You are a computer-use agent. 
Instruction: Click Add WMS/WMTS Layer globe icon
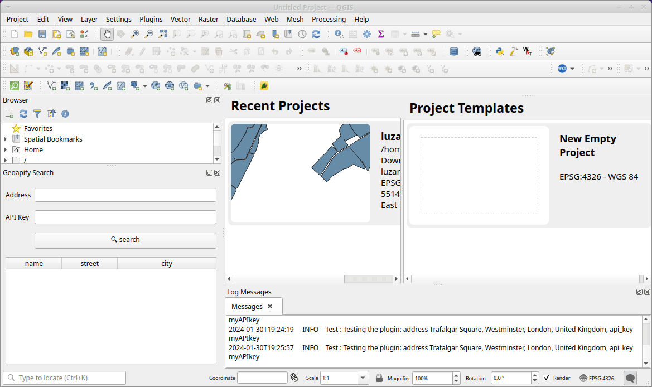pyautogui.click(x=156, y=86)
